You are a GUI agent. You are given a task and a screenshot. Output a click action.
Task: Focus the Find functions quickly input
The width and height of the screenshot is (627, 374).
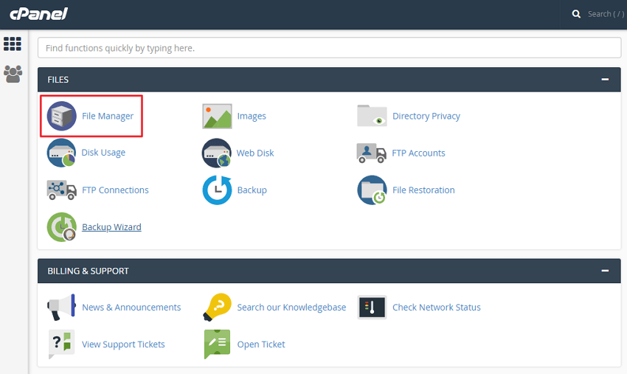click(x=329, y=48)
